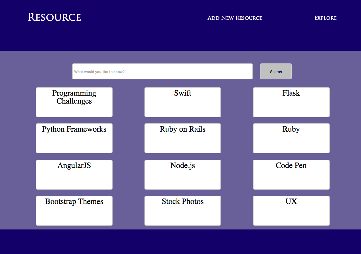Open the Add New Resource page
361x254 pixels.
click(235, 18)
